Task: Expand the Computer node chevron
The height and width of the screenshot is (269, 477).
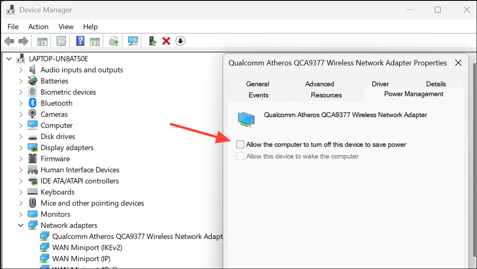Action: click(x=21, y=125)
